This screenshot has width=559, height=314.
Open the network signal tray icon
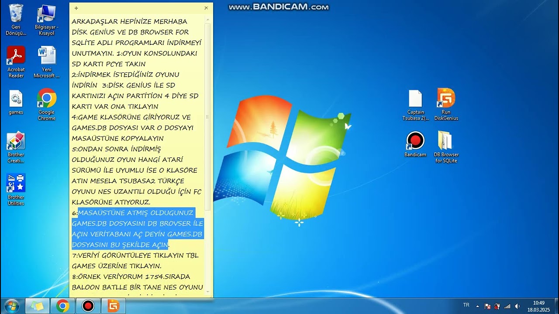[x=507, y=306]
